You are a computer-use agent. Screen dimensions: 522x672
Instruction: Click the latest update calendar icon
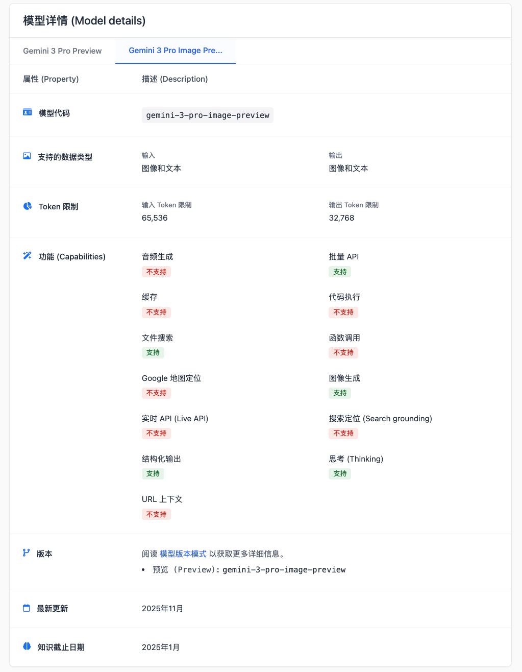tap(27, 608)
